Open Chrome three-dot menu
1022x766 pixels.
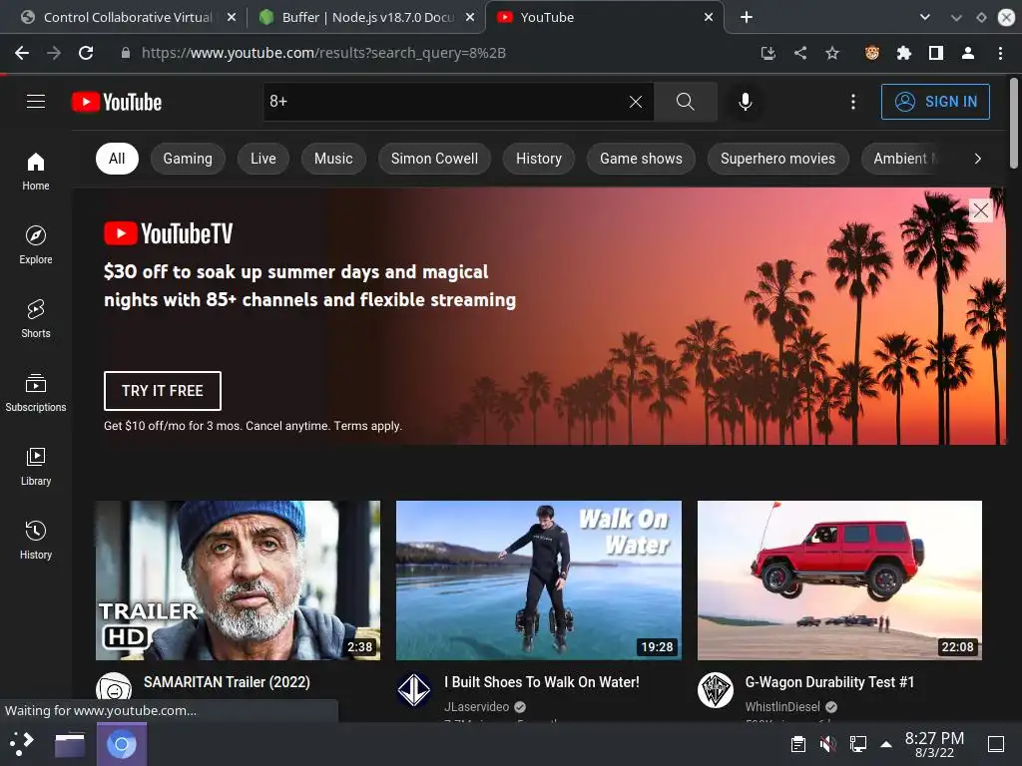pos(1000,53)
